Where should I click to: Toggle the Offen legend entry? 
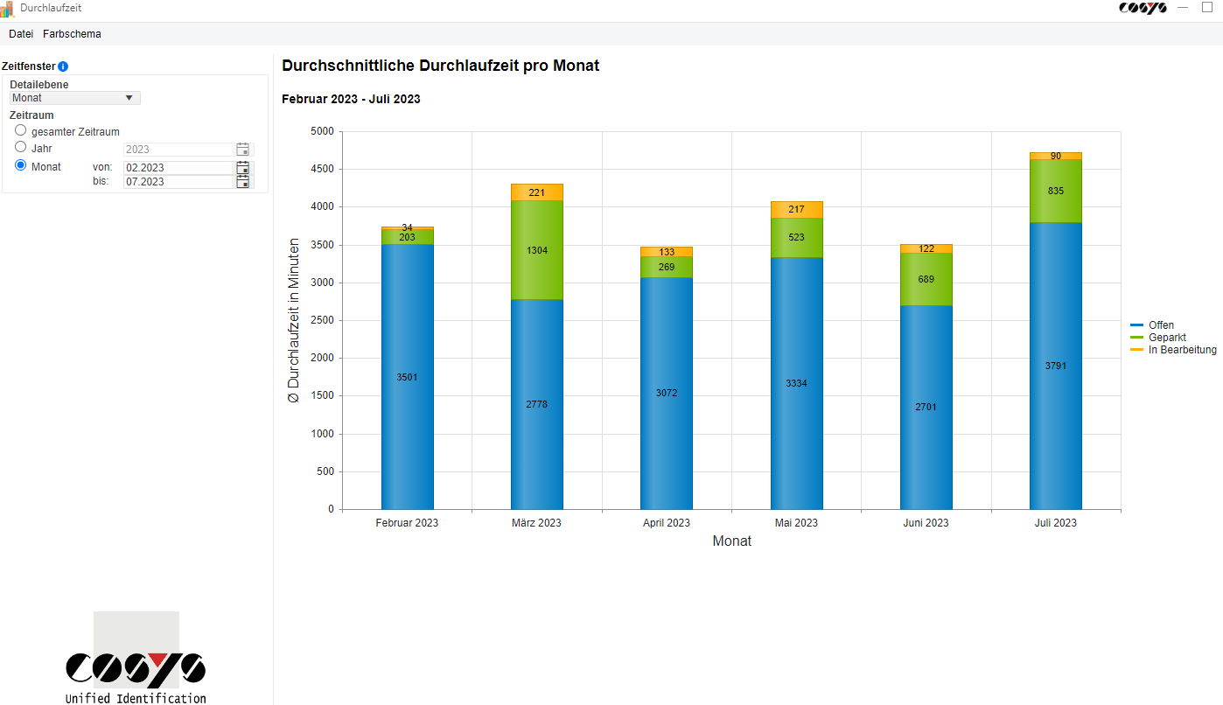click(1151, 325)
